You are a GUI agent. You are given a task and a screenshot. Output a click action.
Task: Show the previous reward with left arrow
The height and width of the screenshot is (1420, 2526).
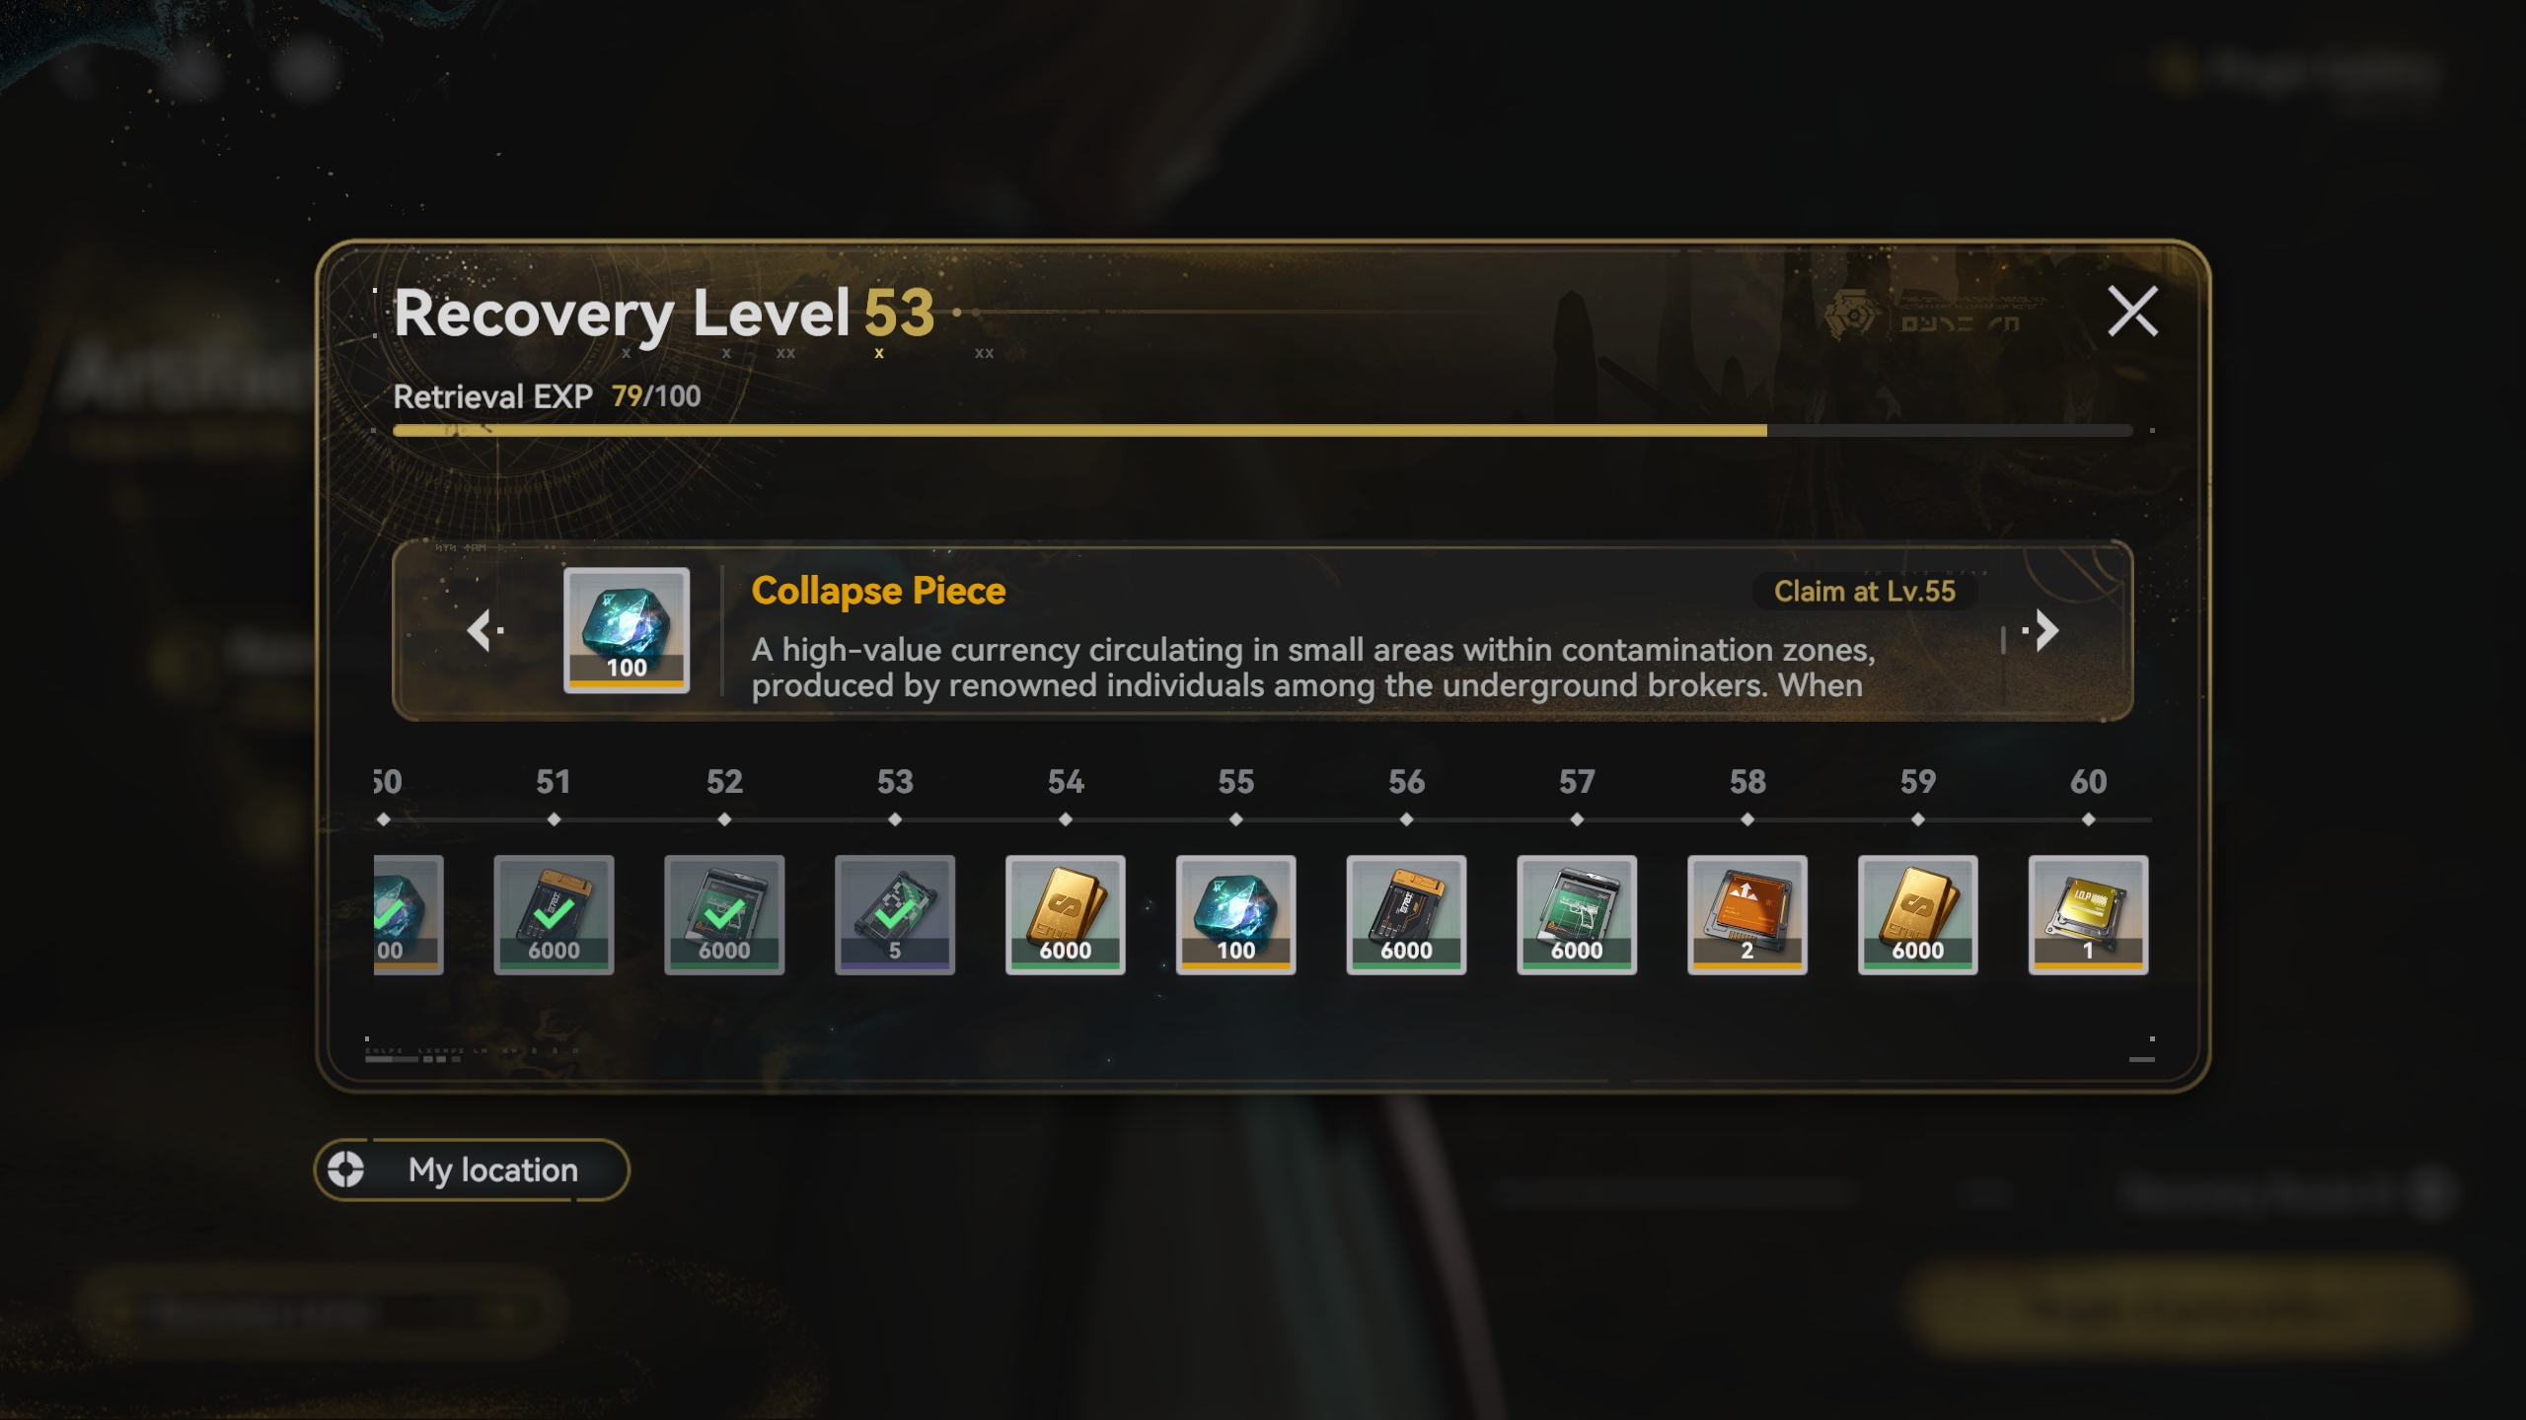(483, 630)
